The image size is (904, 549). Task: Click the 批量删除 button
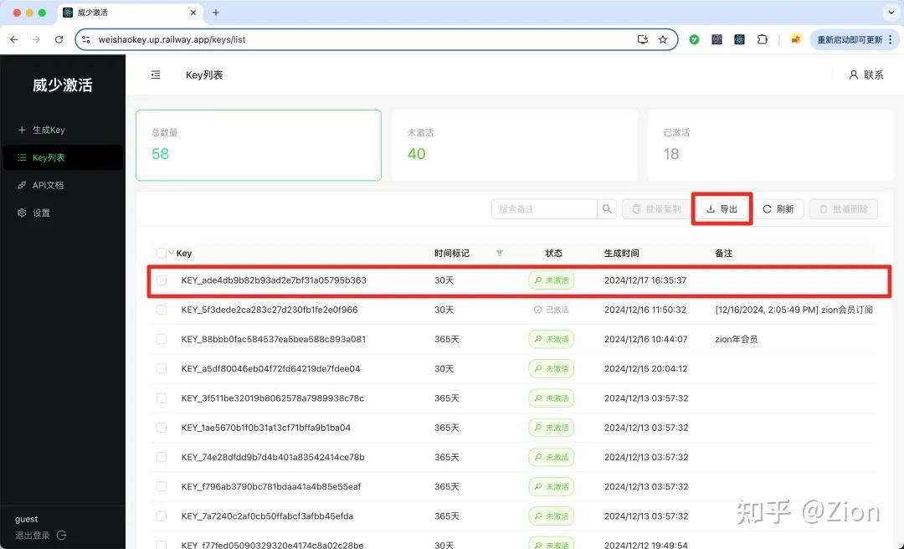pos(844,208)
